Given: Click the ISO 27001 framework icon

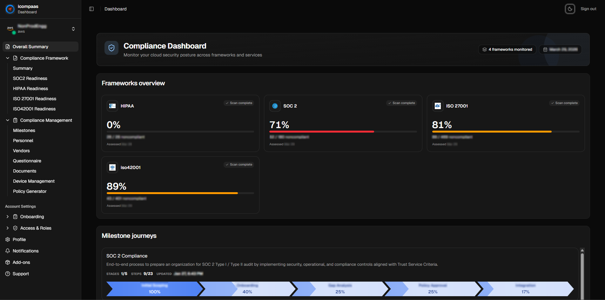Looking at the screenshot, I should (438, 106).
